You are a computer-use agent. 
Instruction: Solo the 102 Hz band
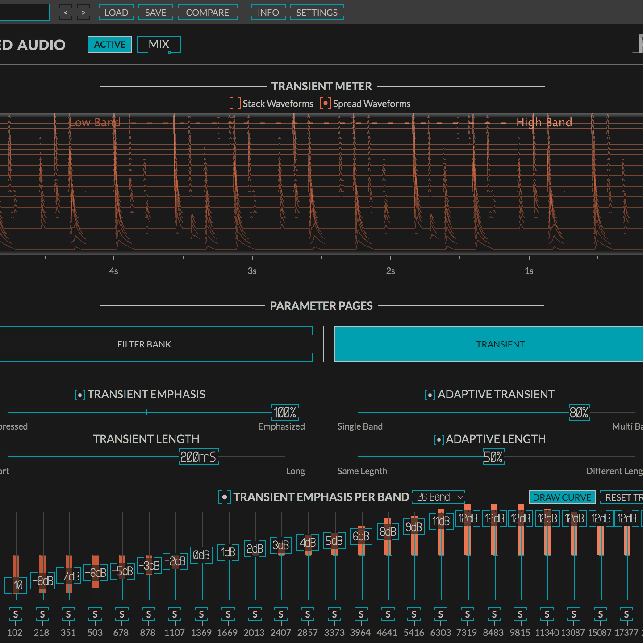point(15,614)
